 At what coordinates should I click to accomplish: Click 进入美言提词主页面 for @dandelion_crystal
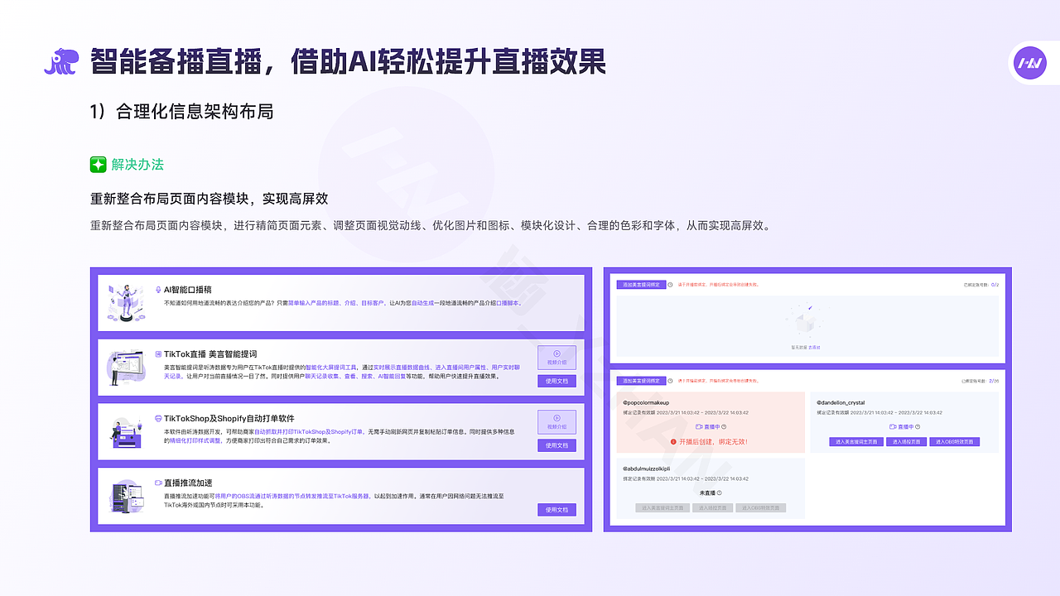[x=856, y=442]
